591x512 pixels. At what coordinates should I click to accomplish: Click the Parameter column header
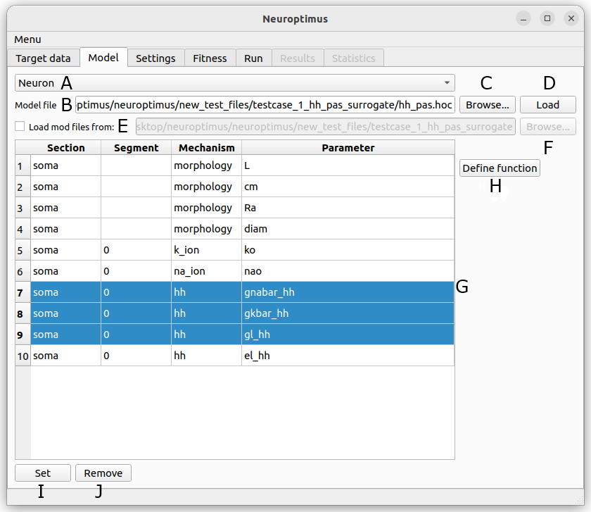tap(348, 148)
